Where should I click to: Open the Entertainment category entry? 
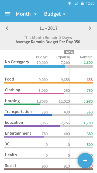coord(48,135)
